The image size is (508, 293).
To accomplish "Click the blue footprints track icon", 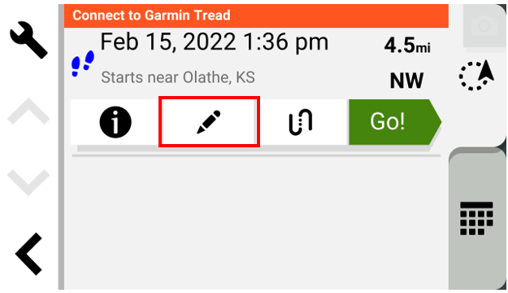I will point(83,63).
